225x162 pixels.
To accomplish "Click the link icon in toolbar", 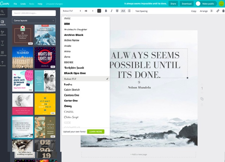I will pos(218,11).
